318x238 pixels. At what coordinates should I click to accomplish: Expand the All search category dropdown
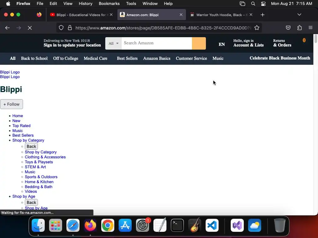113,43
